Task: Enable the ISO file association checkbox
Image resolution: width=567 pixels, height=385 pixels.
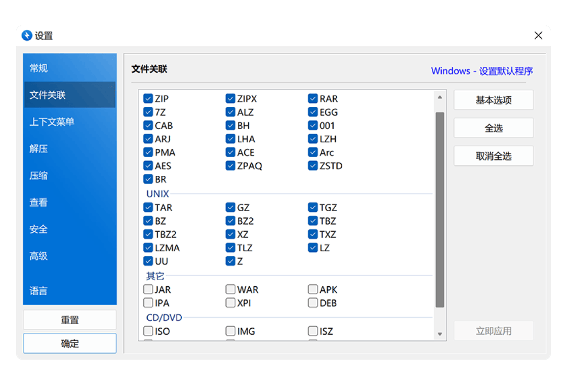Action: pos(148,331)
